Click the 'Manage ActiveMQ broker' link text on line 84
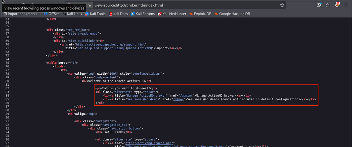The width and height of the screenshot is (352, 147). [x=215, y=96]
